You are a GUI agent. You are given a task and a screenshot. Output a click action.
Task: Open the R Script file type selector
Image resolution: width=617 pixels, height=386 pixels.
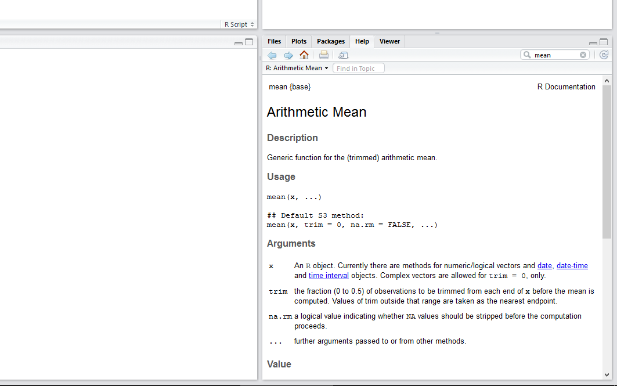point(239,24)
